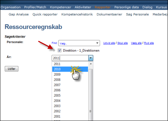Open the År year dropdown arrow

(x=91, y=58)
